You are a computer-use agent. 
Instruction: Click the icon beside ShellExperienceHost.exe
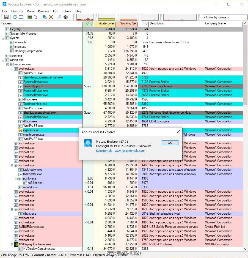coord(20,113)
